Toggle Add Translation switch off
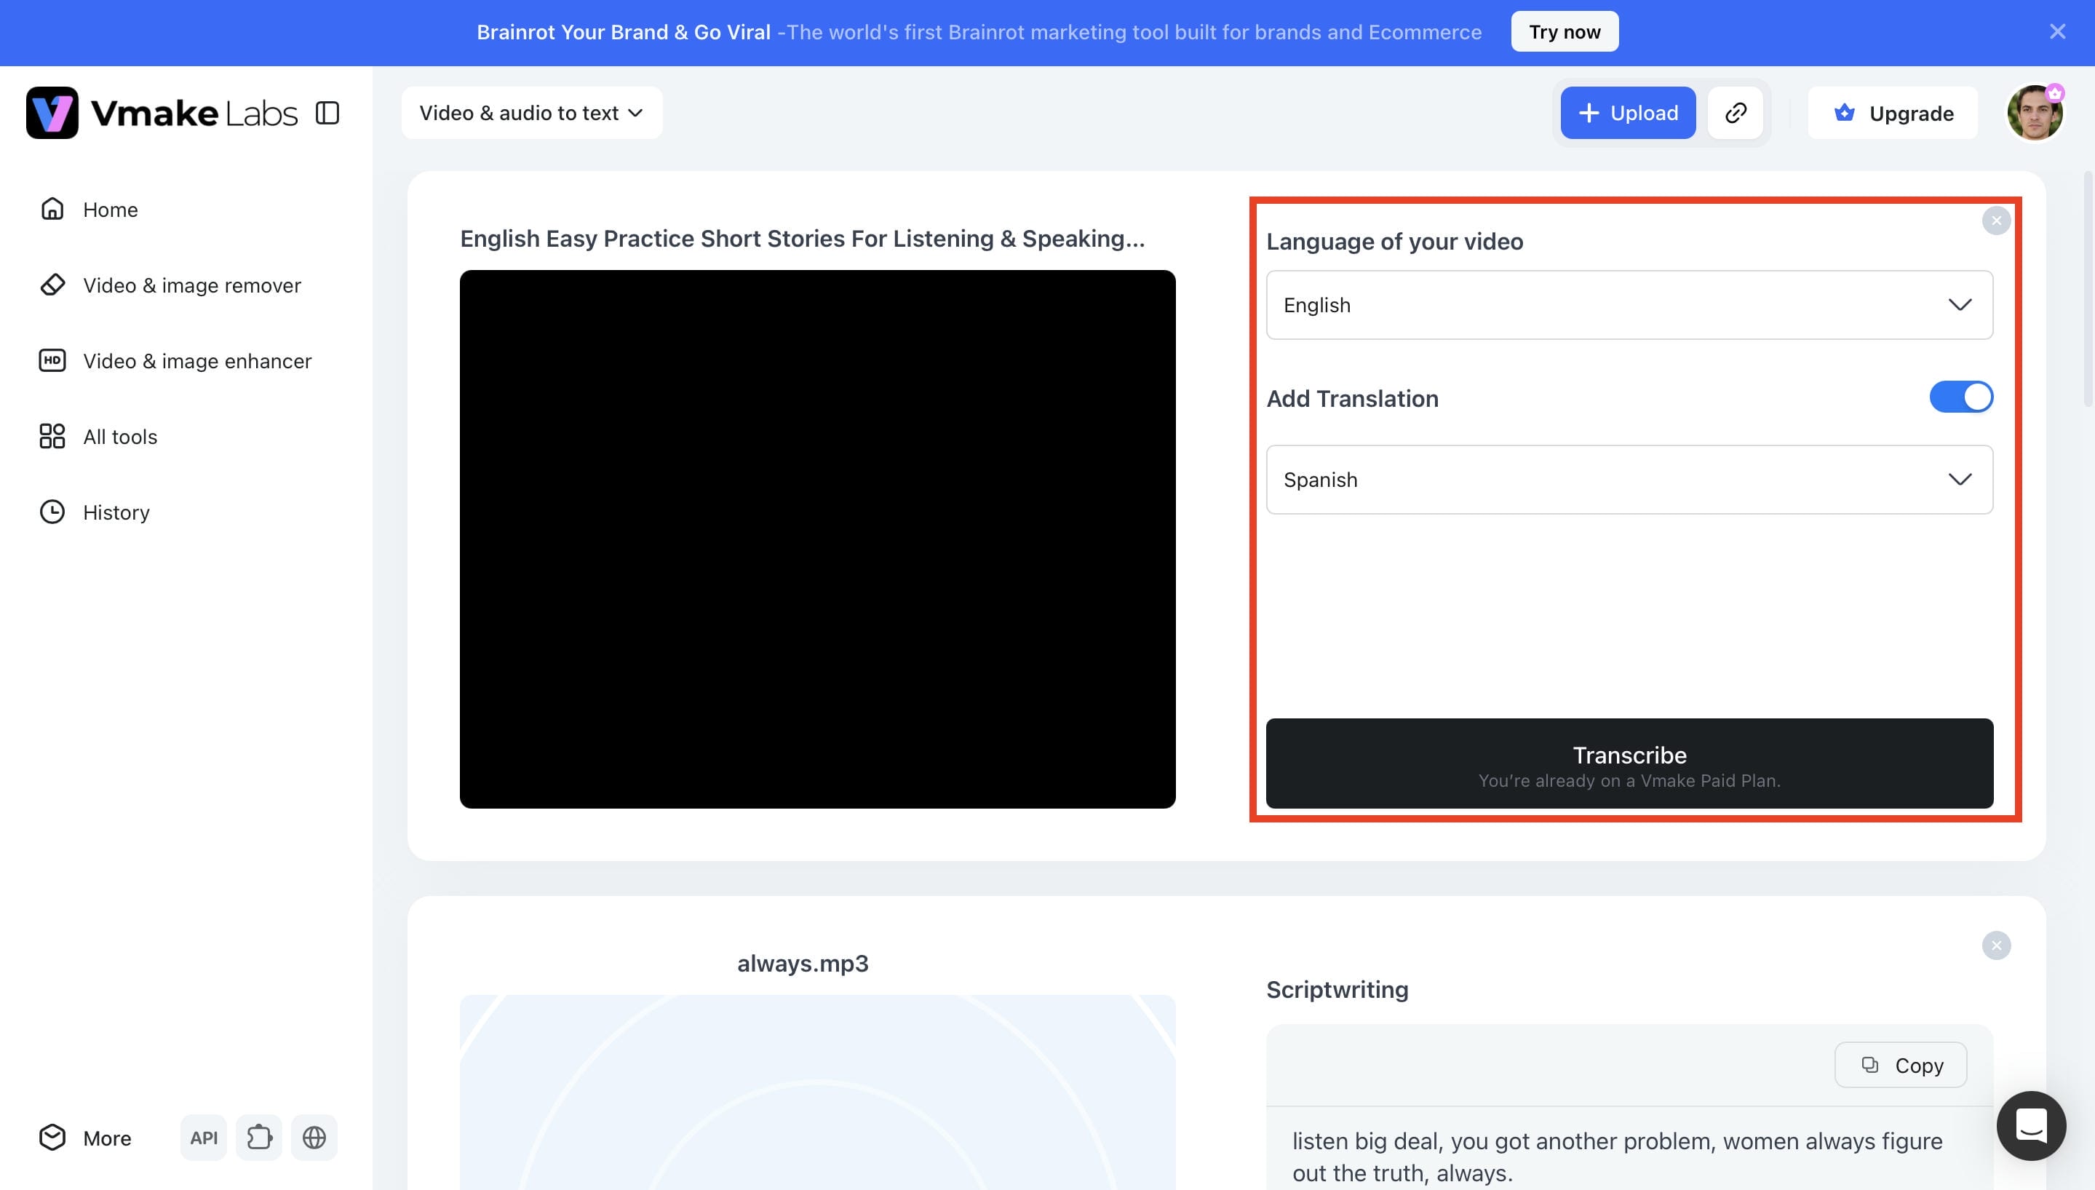2095x1190 pixels. pos(1961,397)
